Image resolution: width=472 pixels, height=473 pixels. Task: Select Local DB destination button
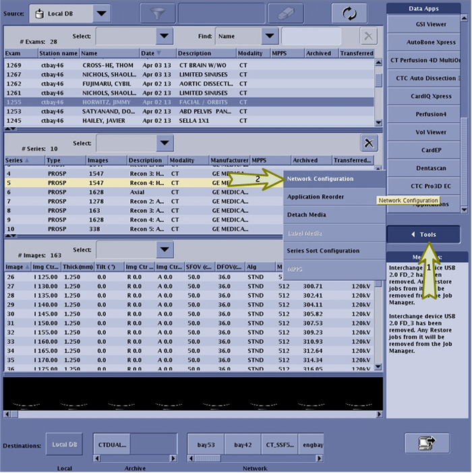65,445
